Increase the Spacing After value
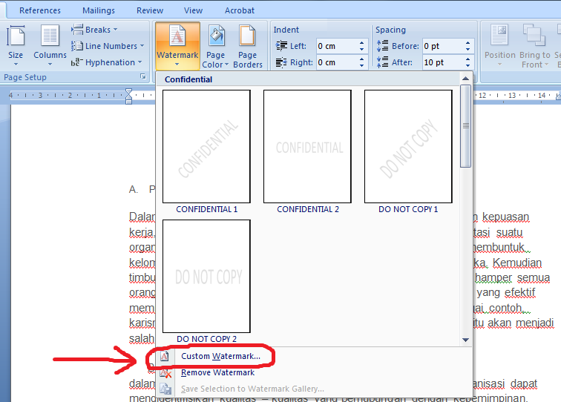This screenshot has height=402, width=561. (x=468, y=59)
